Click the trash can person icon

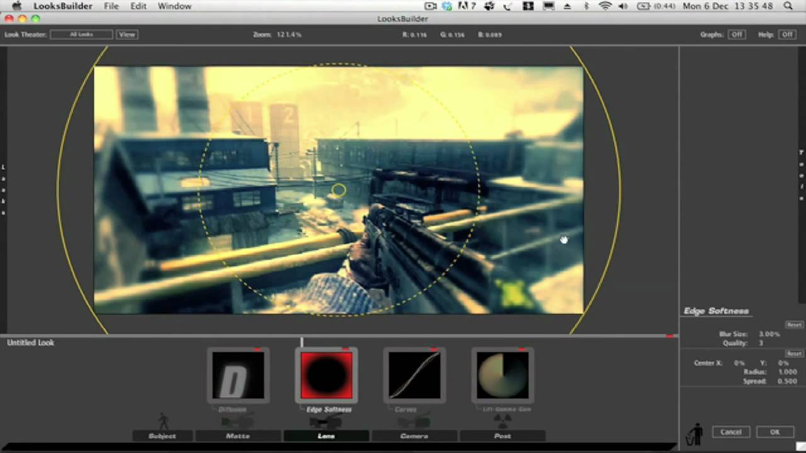[695, 433]
